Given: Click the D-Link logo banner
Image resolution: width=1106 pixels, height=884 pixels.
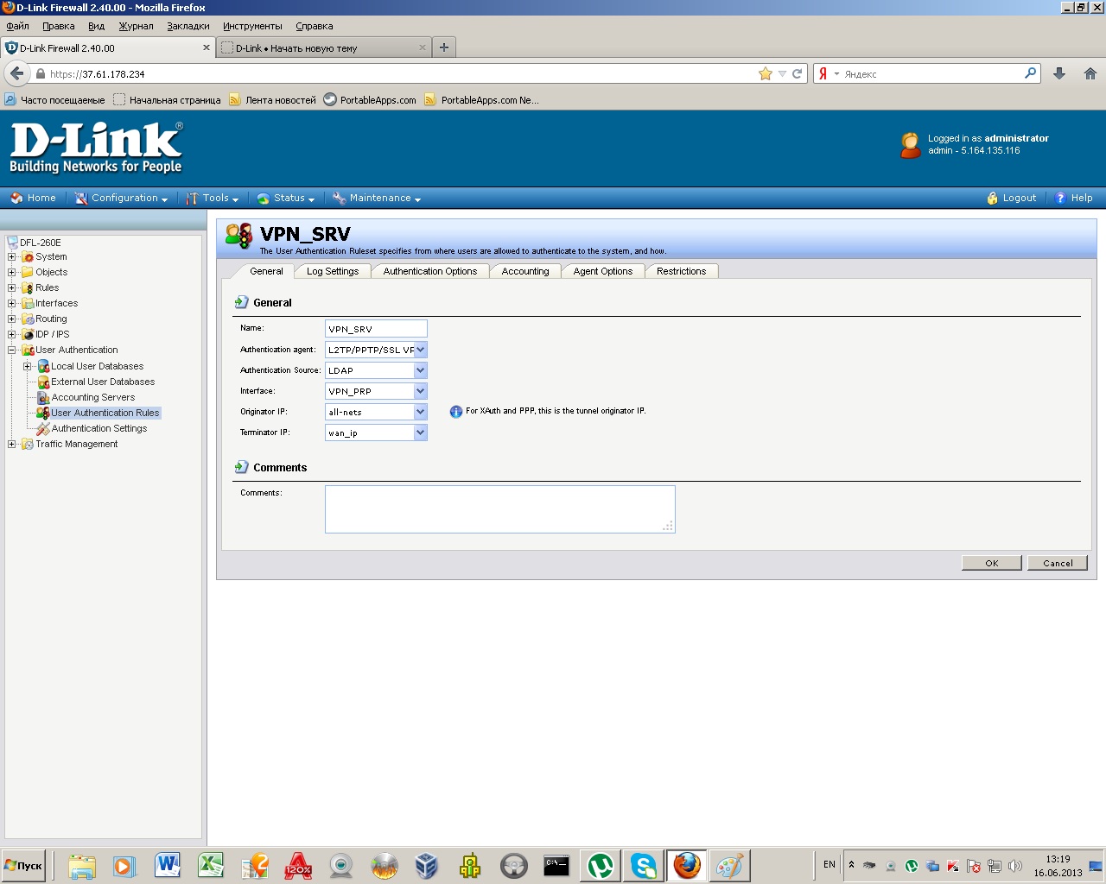Looking at the screenshot, I should [x=96, y=148].
